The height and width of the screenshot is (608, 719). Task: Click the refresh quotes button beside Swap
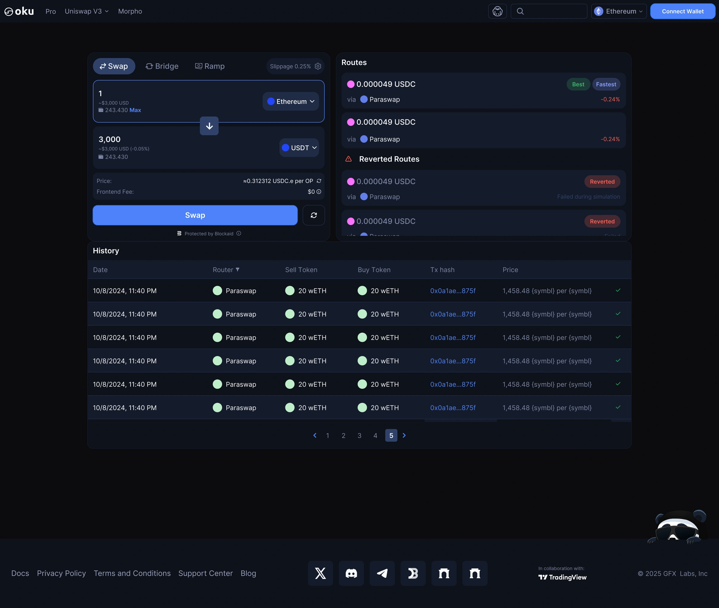[x=314, y=215]
